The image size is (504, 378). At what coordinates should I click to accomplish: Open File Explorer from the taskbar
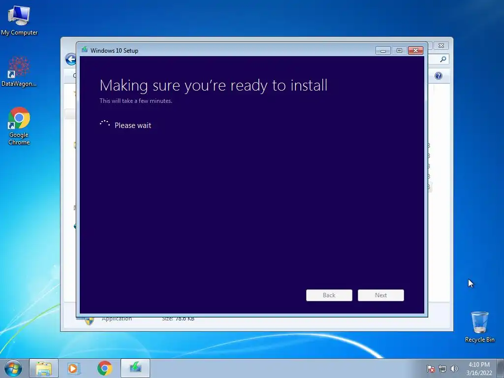pyautogui.click(x=44, y=368)
